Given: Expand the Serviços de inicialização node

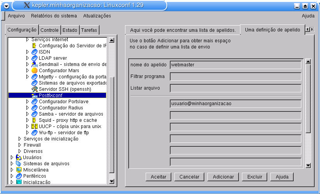Looking at the screenshot, I should pos(20,139).
